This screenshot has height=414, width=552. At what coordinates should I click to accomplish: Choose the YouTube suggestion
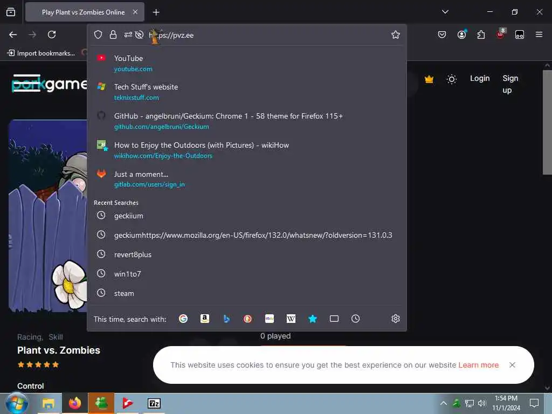pos(246,64)
